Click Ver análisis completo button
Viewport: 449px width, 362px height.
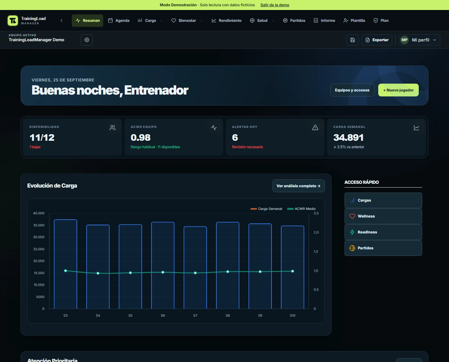(299, 186)
